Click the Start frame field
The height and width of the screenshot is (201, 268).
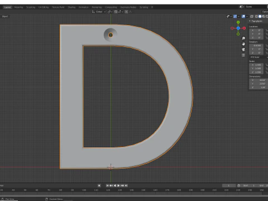point(248,185)
